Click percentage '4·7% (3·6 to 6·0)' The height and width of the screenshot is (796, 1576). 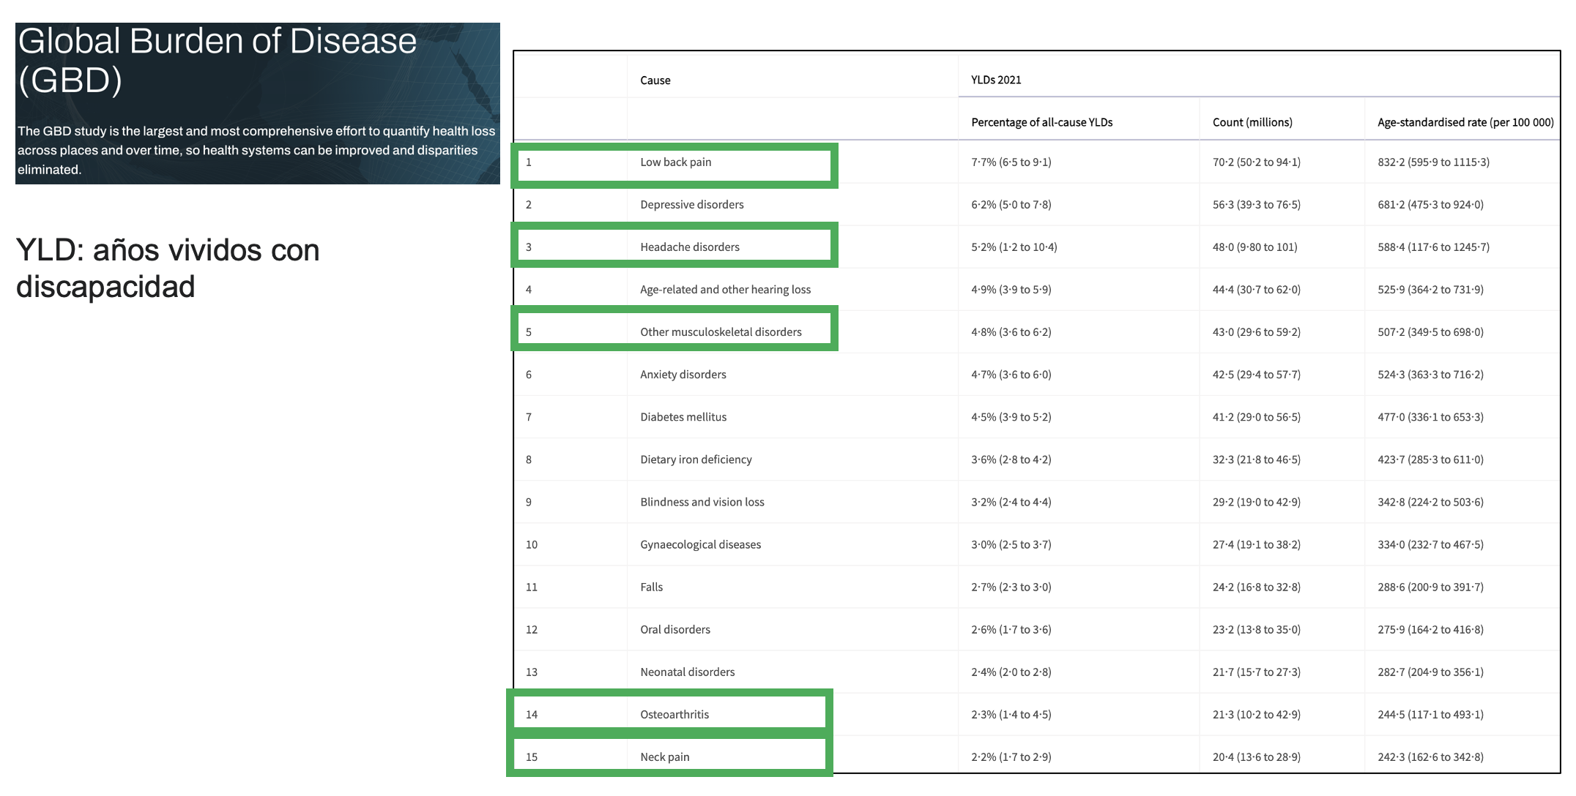1011,375
